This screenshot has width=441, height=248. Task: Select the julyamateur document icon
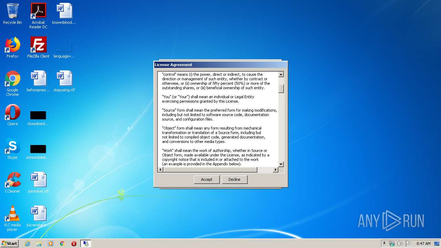pyautogui.click(x=38, y=216)
